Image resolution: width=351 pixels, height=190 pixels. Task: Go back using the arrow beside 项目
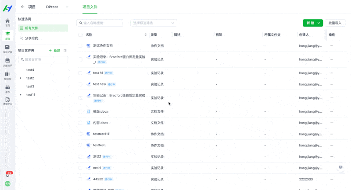tap(23, 7)
